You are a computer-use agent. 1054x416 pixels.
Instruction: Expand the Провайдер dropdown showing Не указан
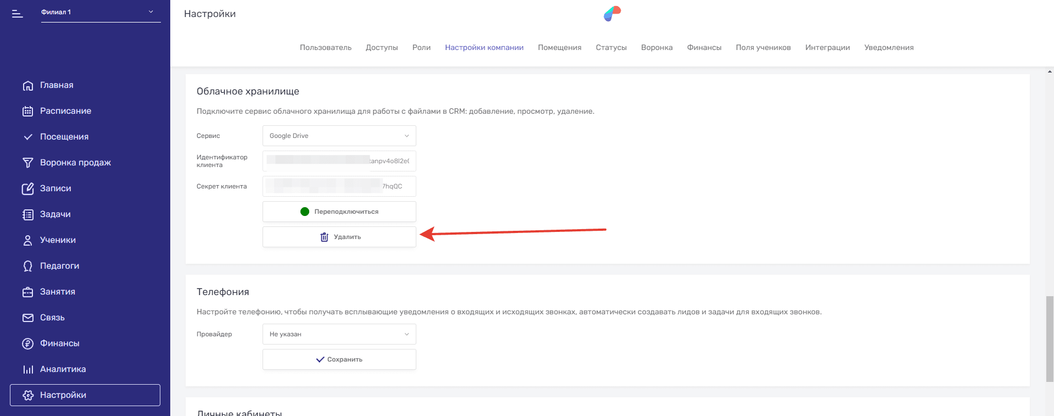339,334
